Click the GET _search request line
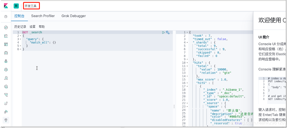287x128 pixels. tap(32, 32)
